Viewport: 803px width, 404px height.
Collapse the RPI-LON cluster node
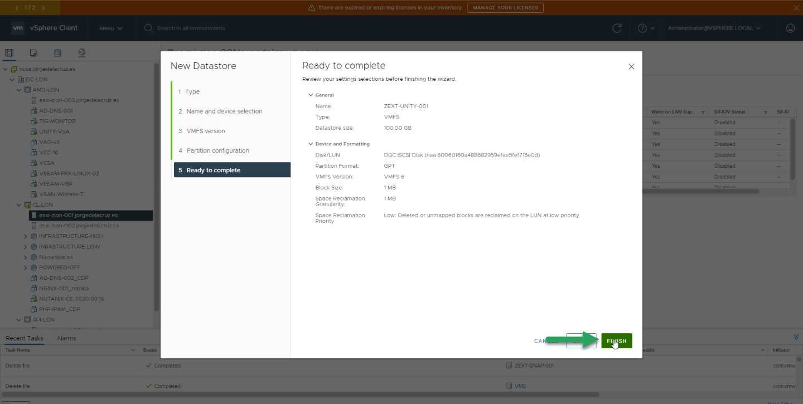pos(19,320)
